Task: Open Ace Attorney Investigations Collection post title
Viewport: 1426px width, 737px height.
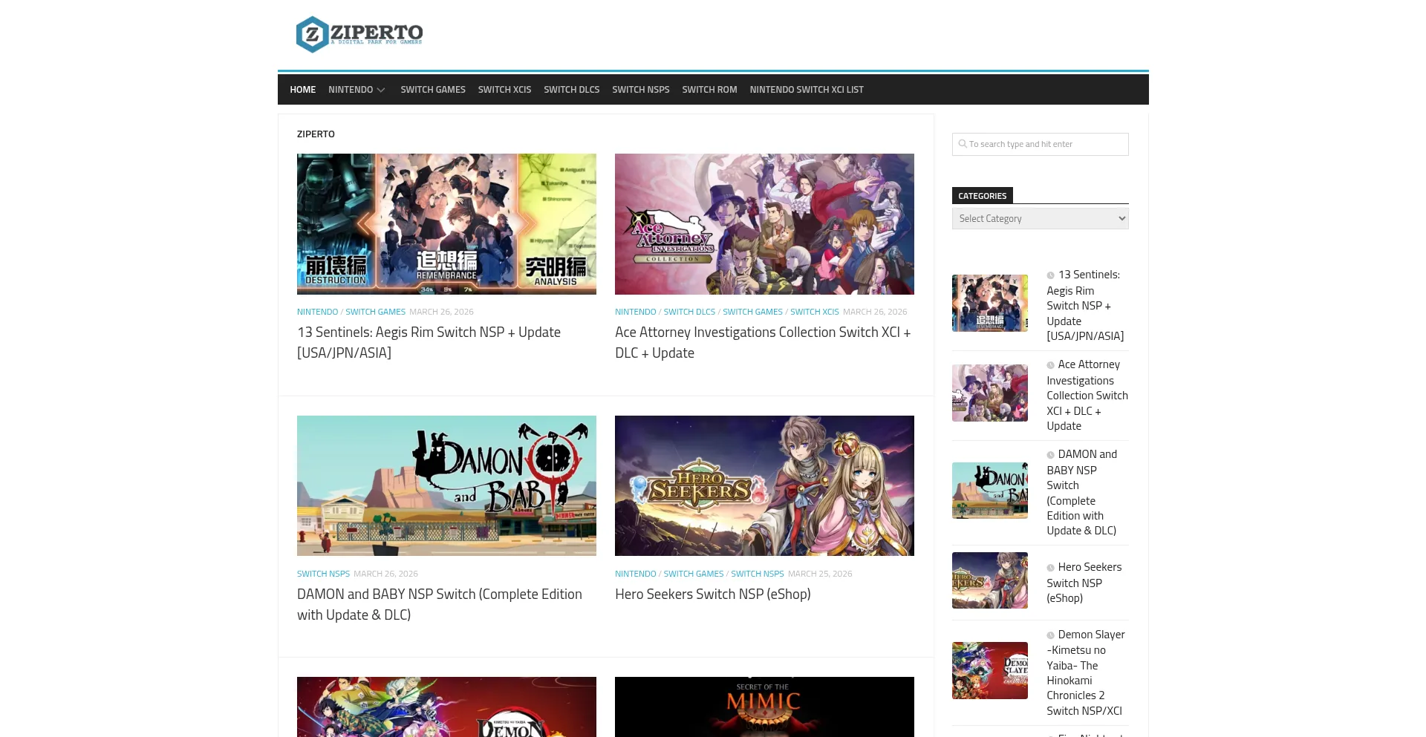Action: (763, 343)
